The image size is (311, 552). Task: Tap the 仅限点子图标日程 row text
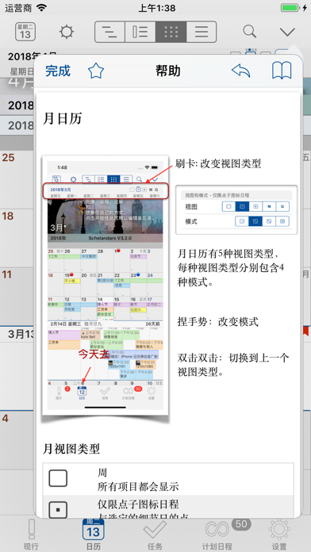(138, 504)
